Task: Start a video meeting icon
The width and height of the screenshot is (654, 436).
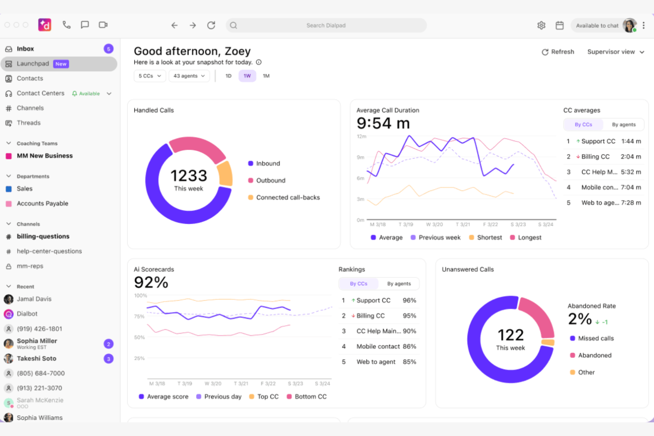Action: (x=103, y=25)
